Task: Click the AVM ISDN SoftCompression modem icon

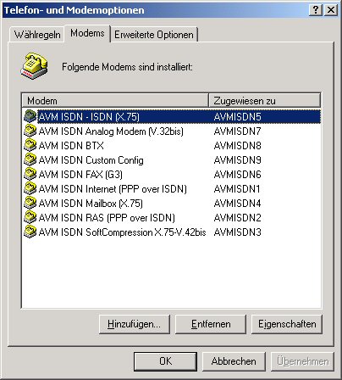Action: 30,232
